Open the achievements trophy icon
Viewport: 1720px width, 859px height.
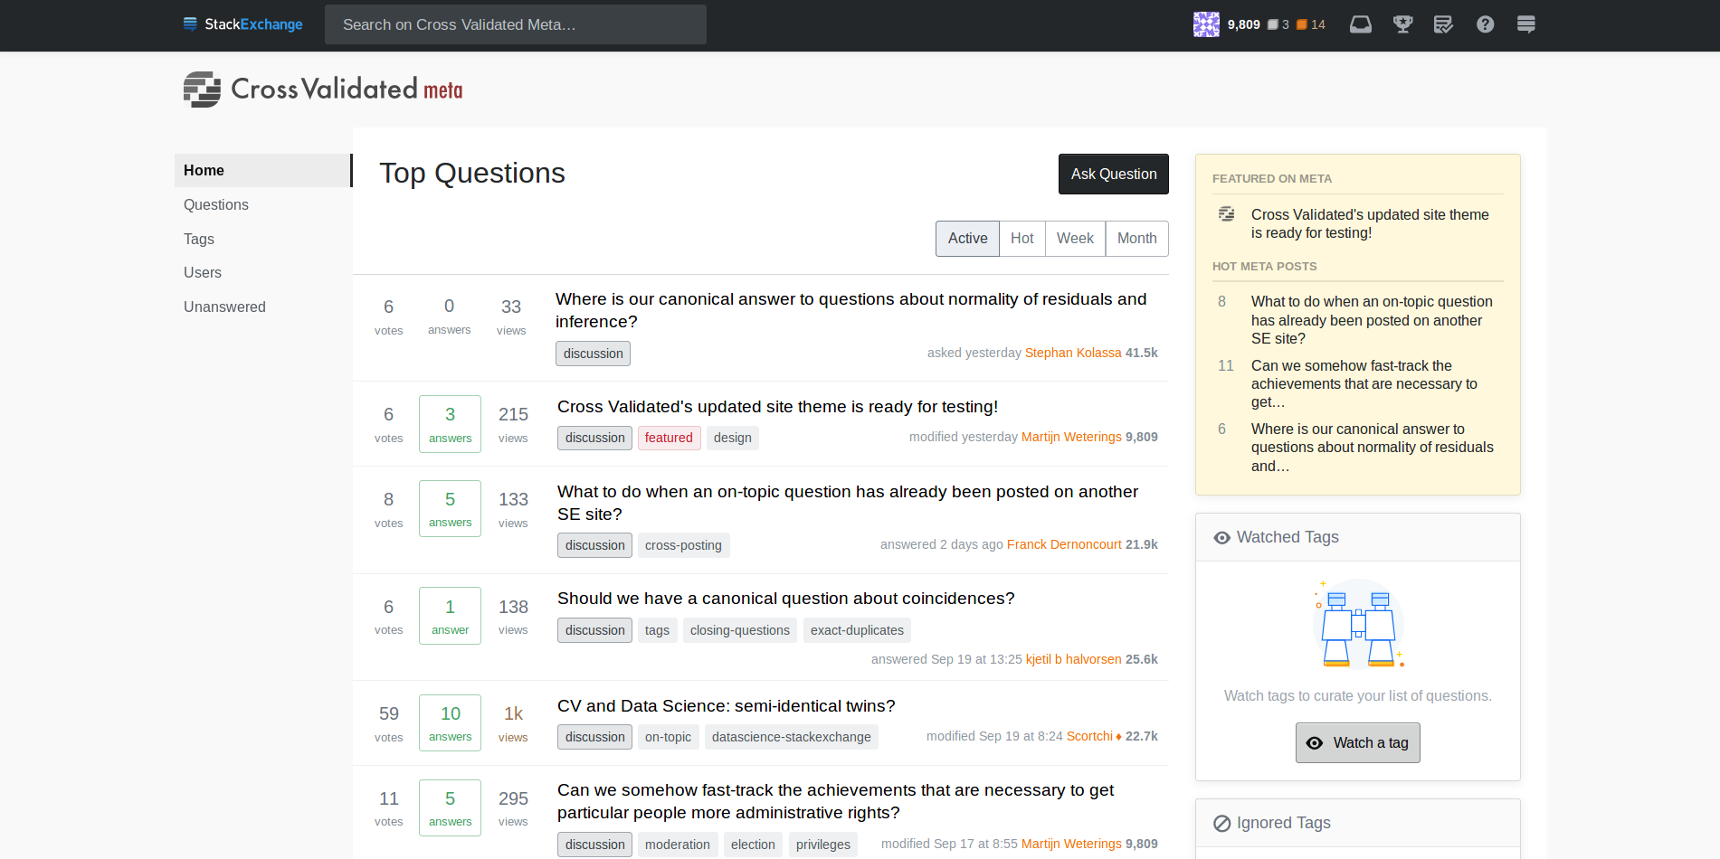click(x=1402, y=24)
